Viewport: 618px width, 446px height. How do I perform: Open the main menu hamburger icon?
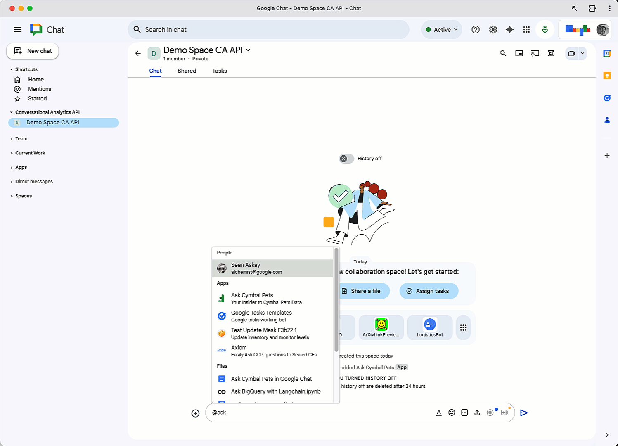tap(18, 30)
